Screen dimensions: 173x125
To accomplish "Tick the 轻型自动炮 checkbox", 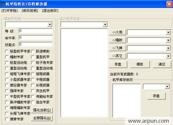I will coord(7,63).
